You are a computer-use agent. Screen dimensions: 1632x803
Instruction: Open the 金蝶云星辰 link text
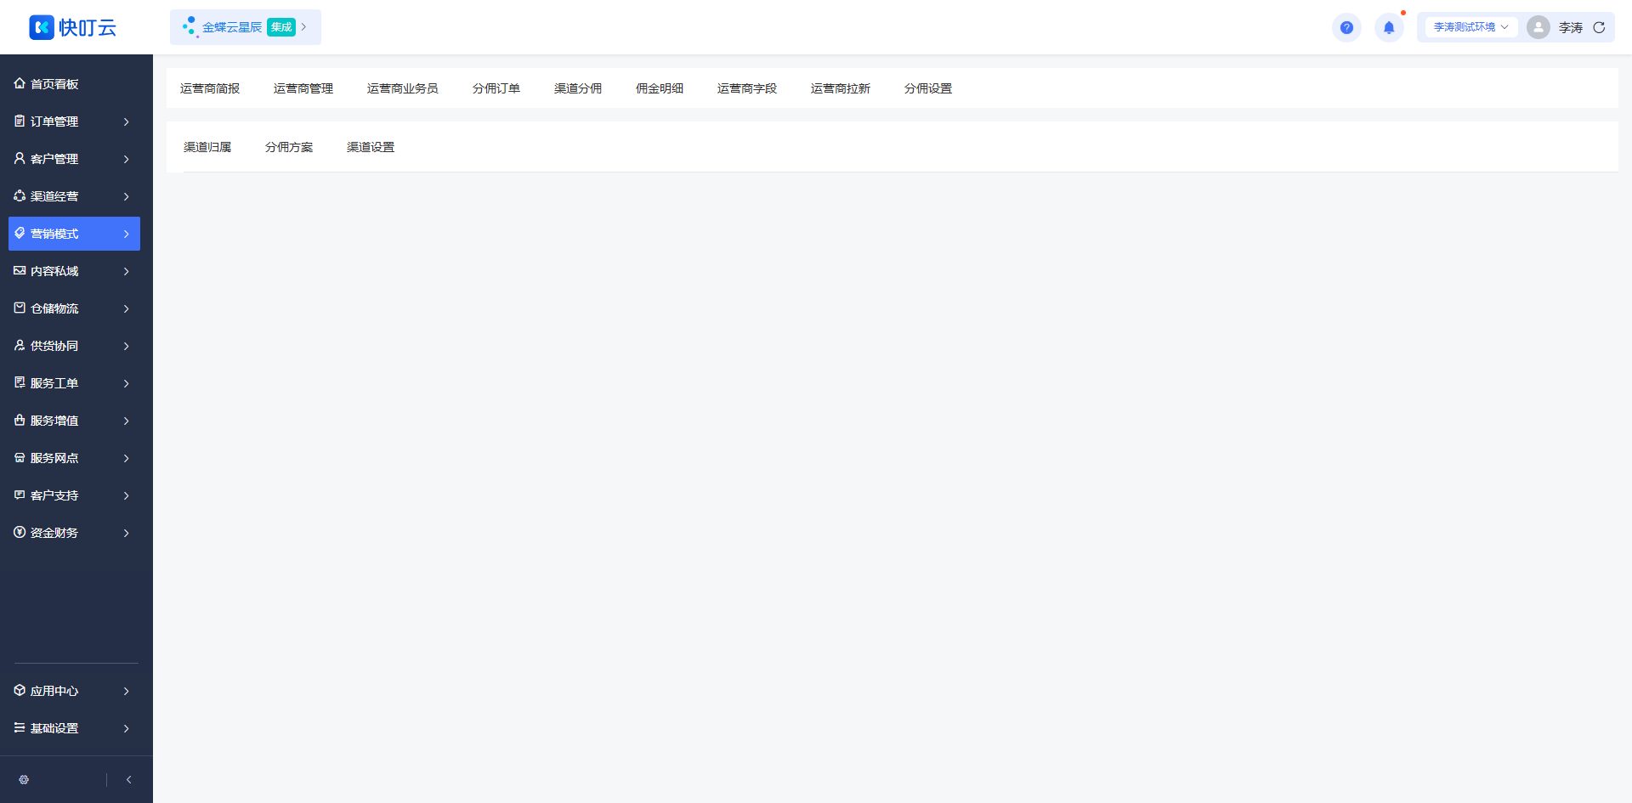[232, 27]
